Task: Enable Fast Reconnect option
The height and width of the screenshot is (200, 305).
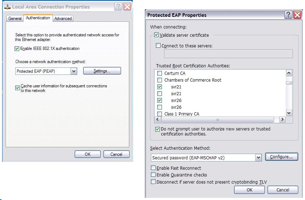Action: click(x=153, y=168)
